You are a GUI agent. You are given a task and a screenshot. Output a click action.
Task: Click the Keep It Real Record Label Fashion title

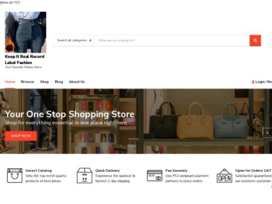[x=24, y=59]
